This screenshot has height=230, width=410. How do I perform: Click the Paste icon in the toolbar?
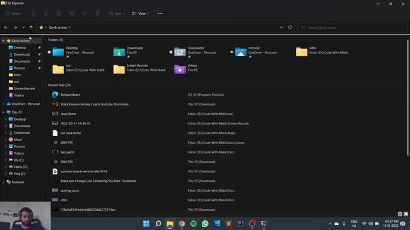(59, 13)
